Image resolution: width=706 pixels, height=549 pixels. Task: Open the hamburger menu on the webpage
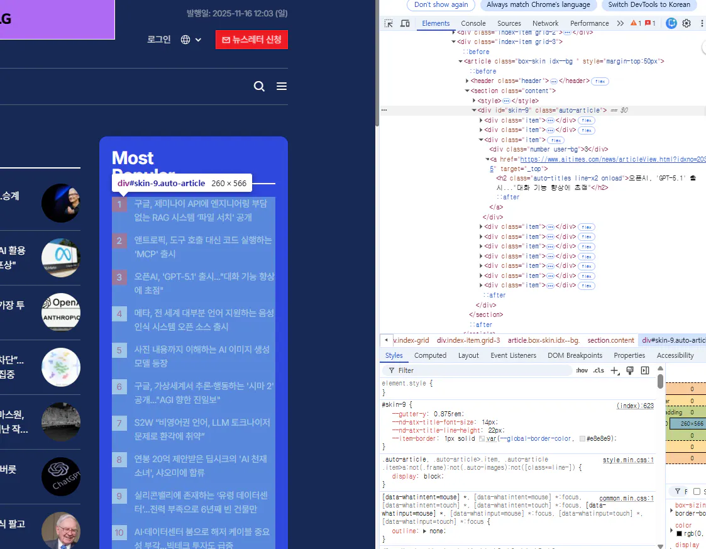point(282,86)
